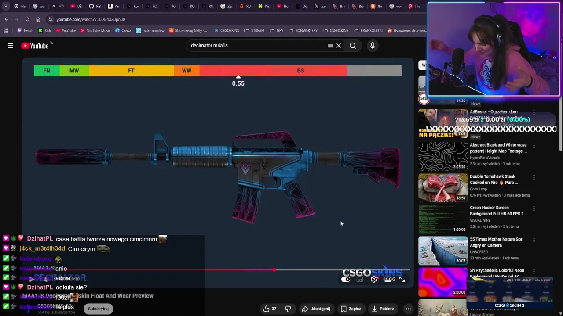Open the Canva bookmark
Viewport: 563px width, 316px height.
point(123,31)
